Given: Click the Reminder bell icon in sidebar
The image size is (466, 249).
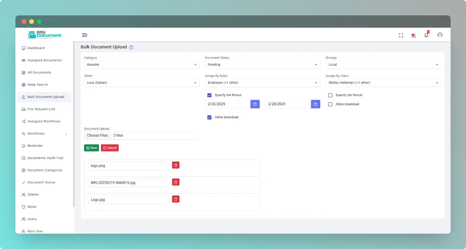Looking at the screenshot, I should [x=23, y=146].
